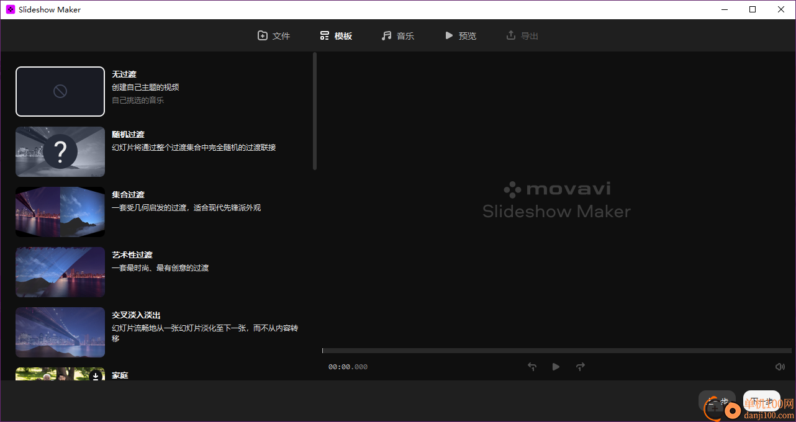The height and width of the screenshot is (422, 796).
Task: Close the Slideshow Maker window
Action: click(x=781, y=9)
